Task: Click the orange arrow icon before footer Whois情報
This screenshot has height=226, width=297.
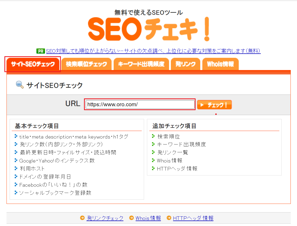Action: (131, 218)
